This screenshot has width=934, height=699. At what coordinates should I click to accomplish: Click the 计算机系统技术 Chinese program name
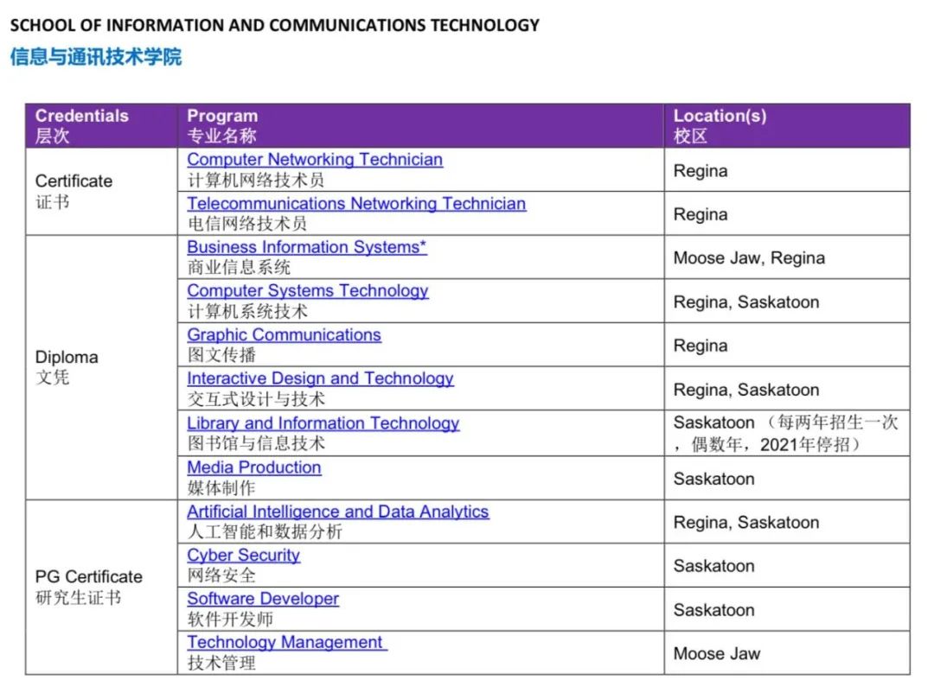pos(247,311)
